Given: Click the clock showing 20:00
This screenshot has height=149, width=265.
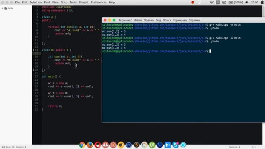Looking at the screenshot, I should (x=255, y=2).
